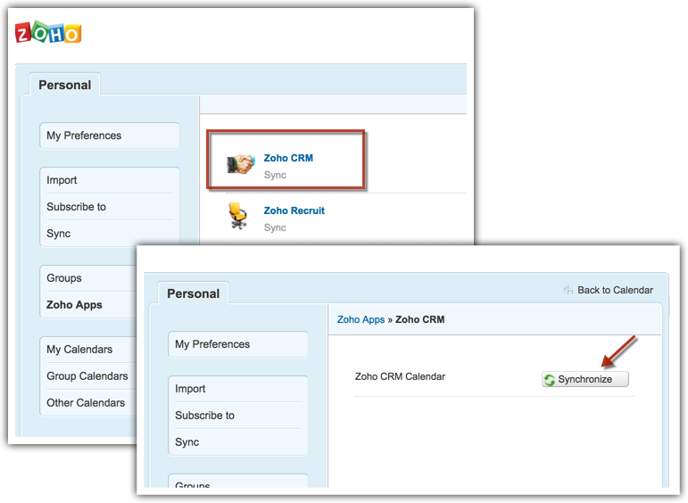Open the Zoho CRM handshake icon
Image resolution: width=688 pixels, height=503 pixels.
[x=241, y=164]
